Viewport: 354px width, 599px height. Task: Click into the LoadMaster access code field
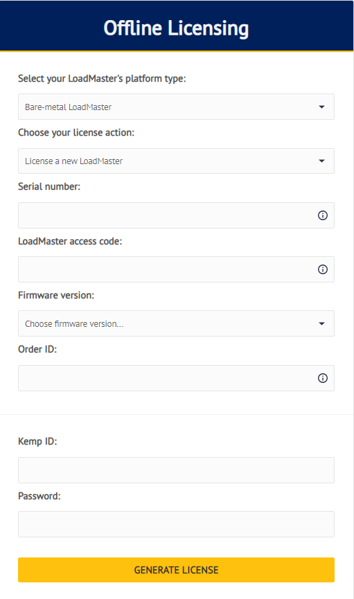(x=176, y=269)
